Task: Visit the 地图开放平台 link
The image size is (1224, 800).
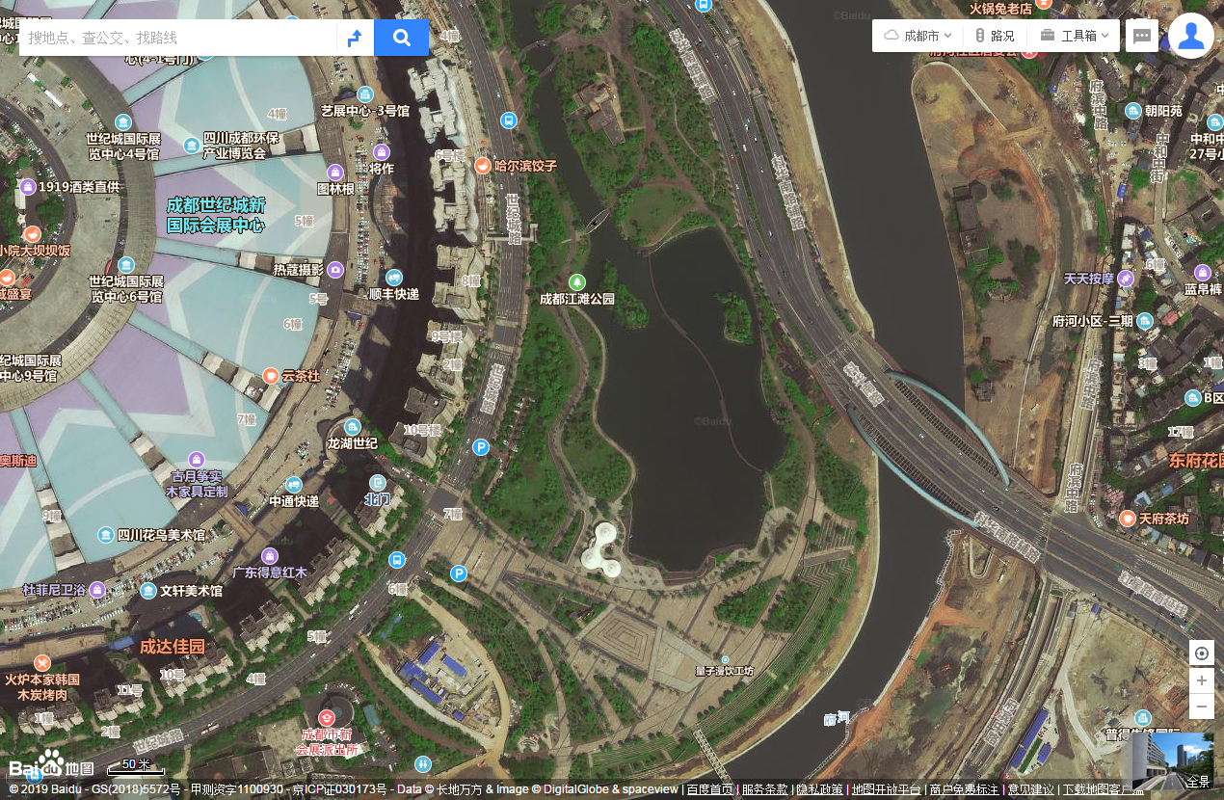Action: coord(887,789)
